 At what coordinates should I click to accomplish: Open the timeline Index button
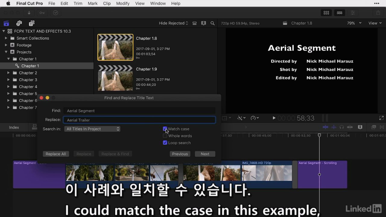pos(14,127)
